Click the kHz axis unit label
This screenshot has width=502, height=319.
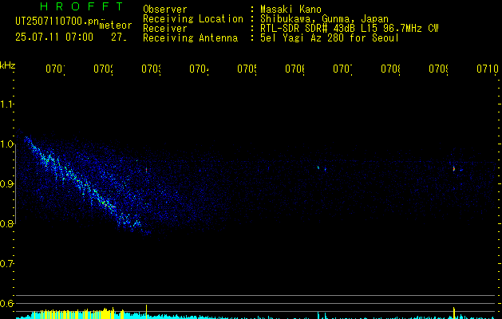tap(8, 65)
